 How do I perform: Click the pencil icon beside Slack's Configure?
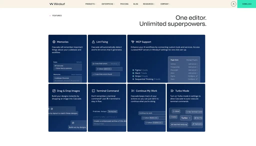(x=196, y=79)
